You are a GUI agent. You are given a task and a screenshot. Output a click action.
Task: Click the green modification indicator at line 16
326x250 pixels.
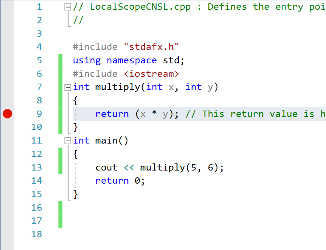click(60, 207)
